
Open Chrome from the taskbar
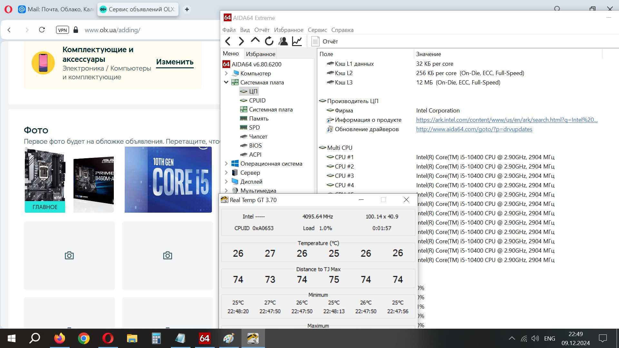tap(84, 338)
